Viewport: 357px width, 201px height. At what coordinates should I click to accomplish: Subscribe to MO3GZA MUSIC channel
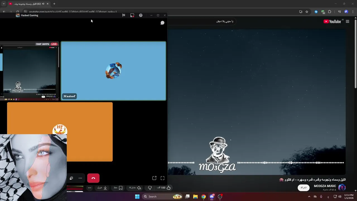[x=303, y=188]
